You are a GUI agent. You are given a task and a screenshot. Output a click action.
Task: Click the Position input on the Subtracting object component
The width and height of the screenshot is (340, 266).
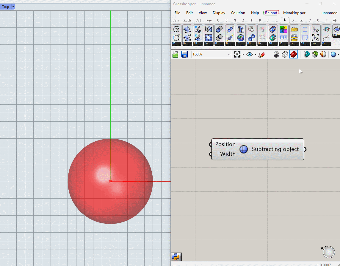click(225, 144)
